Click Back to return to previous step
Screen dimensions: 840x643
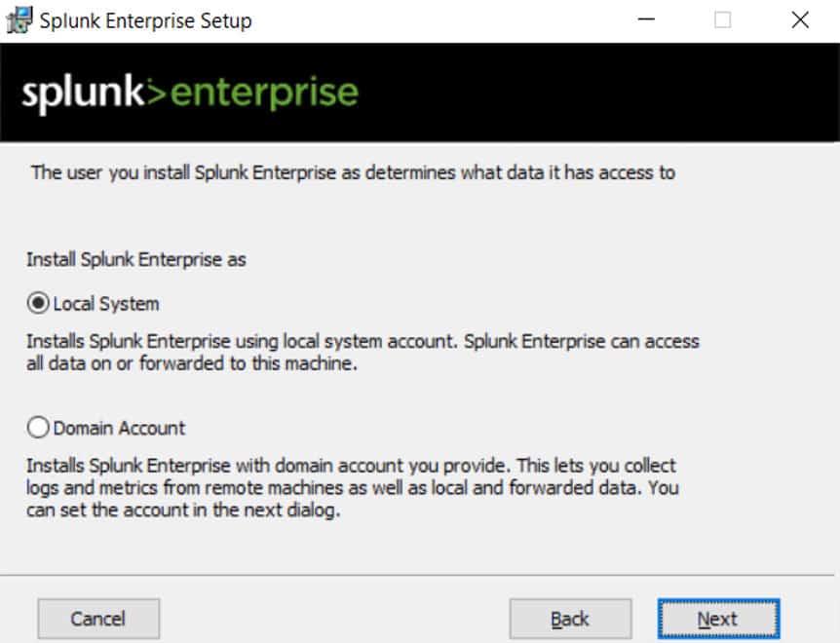(x=570, y=618)
